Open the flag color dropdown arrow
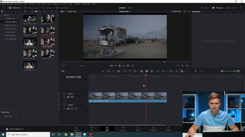Image resolution: width=245 pixels, height=137 pixels. point(160,71)
